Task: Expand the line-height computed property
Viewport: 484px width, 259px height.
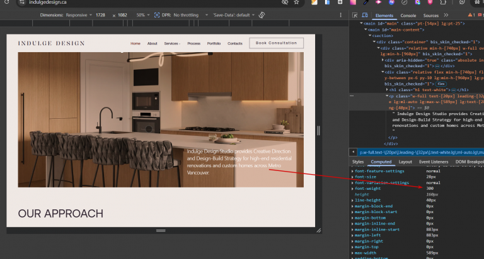Action: point(352,200)
